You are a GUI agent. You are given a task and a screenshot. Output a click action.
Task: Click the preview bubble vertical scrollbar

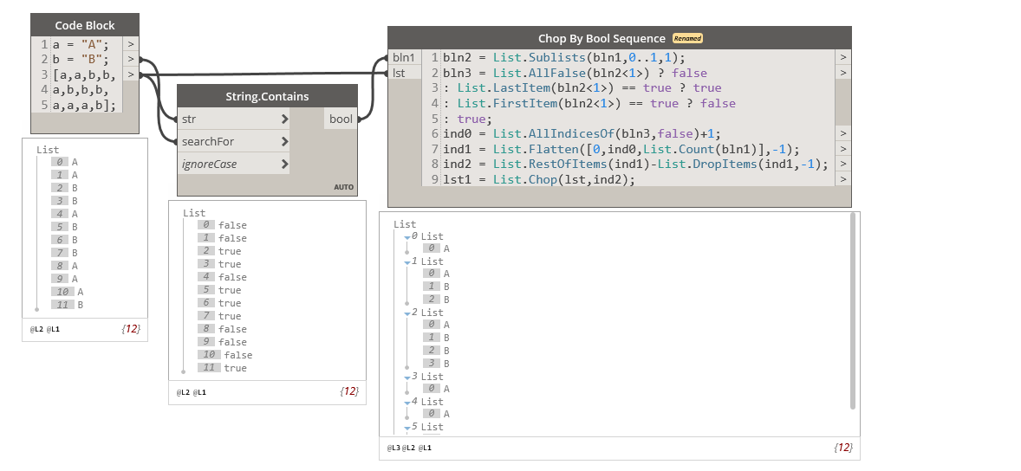pyautogui.click(x=853, y=310)
